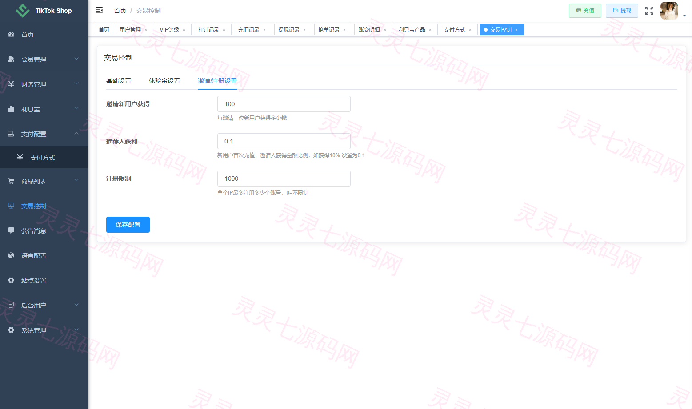The height and width of the screenshot is (409, 692).
Task: Expand the 财务管理 submenu chevron
Action: (76, 83)
